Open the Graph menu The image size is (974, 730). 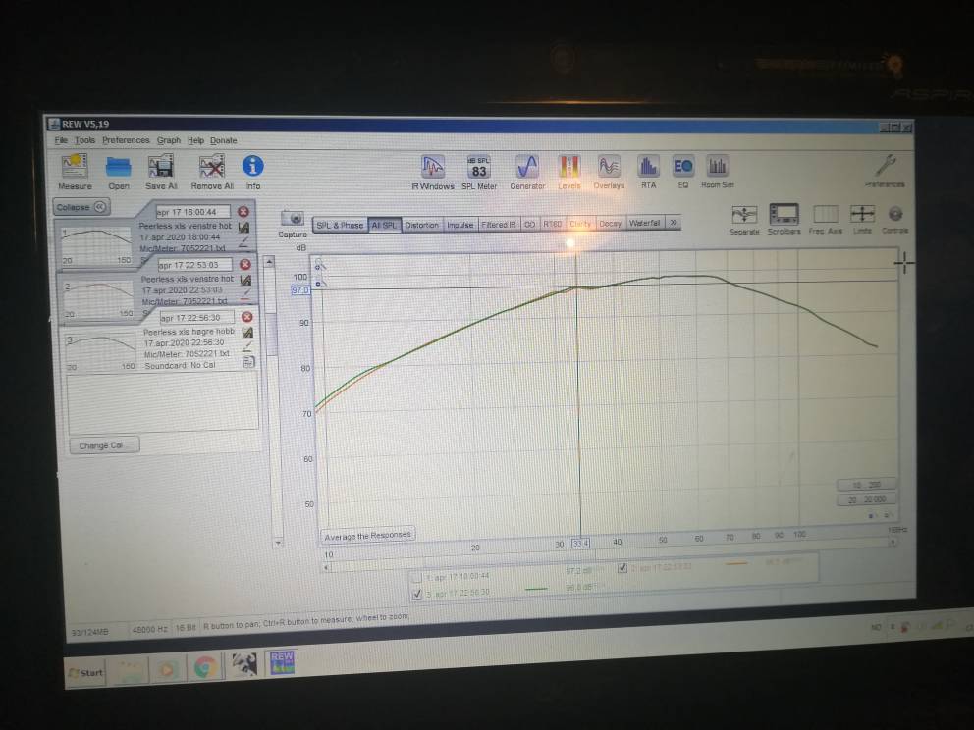click(168, 140)
